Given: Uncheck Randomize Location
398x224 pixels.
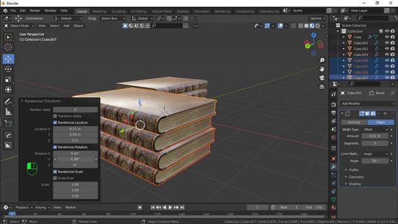Looking at the screenshot, I should 55,123.
